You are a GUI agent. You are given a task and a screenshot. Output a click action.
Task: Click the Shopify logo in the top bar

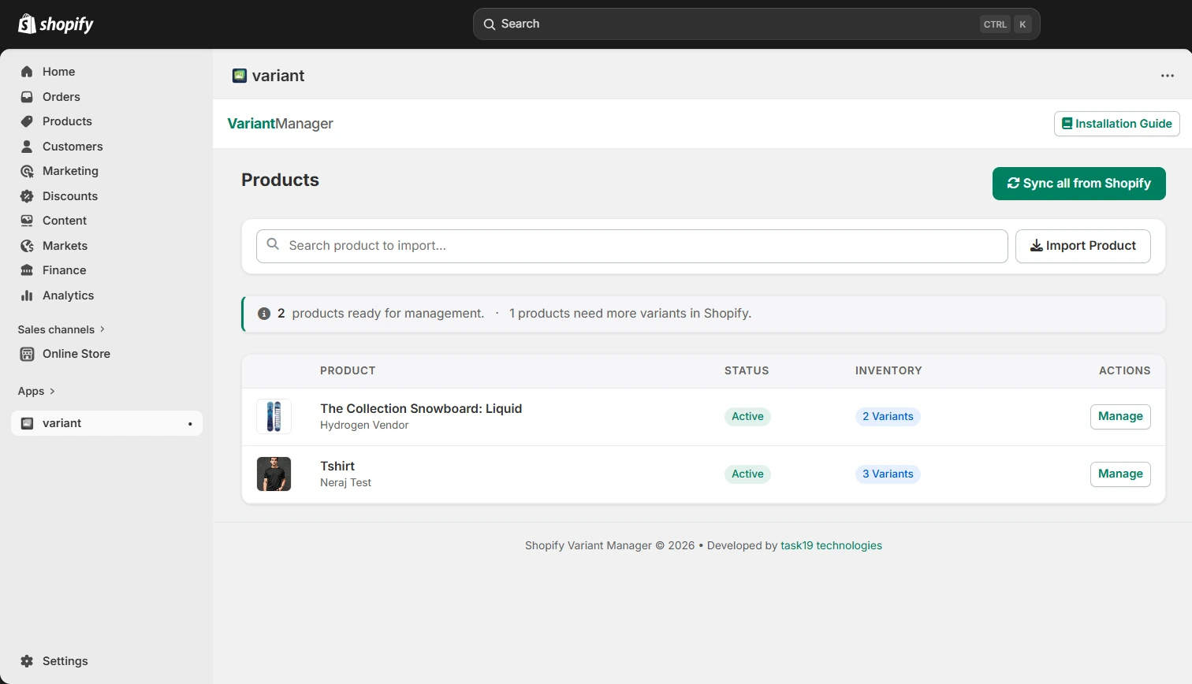coord(55,24)
